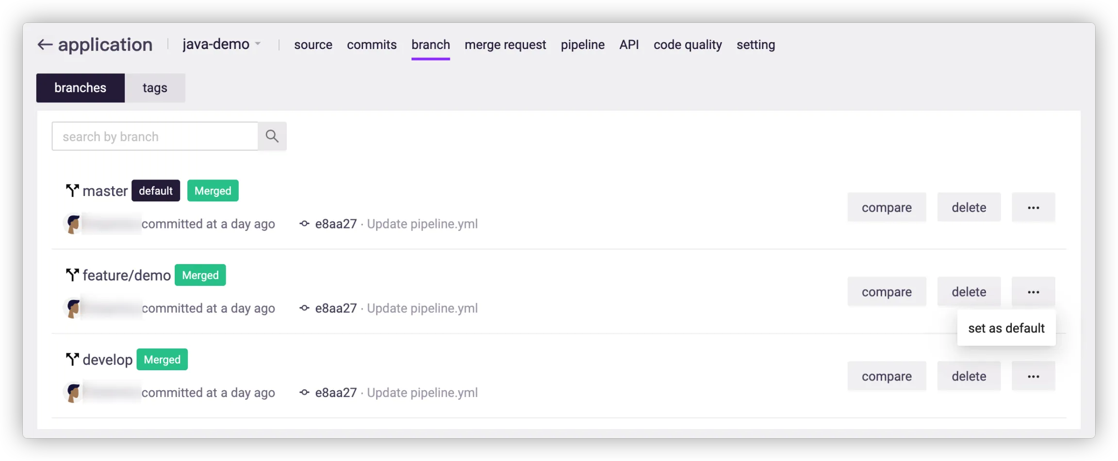
Task: Click the back arrow beside application
Action: click(x=45, y=45)
